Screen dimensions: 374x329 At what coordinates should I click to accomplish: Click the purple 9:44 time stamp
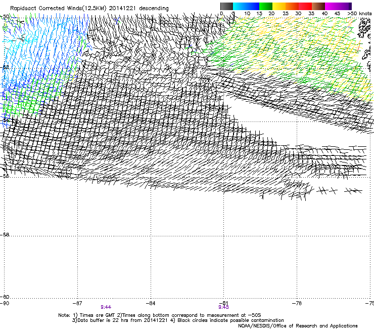pyautogui.click(x=106, y=307)
